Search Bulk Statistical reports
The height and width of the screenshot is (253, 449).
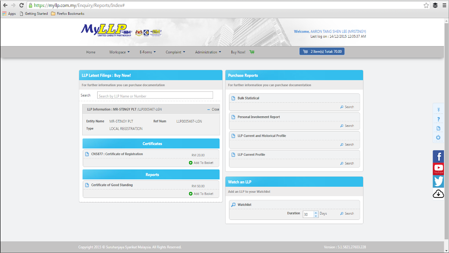[347, 107]
